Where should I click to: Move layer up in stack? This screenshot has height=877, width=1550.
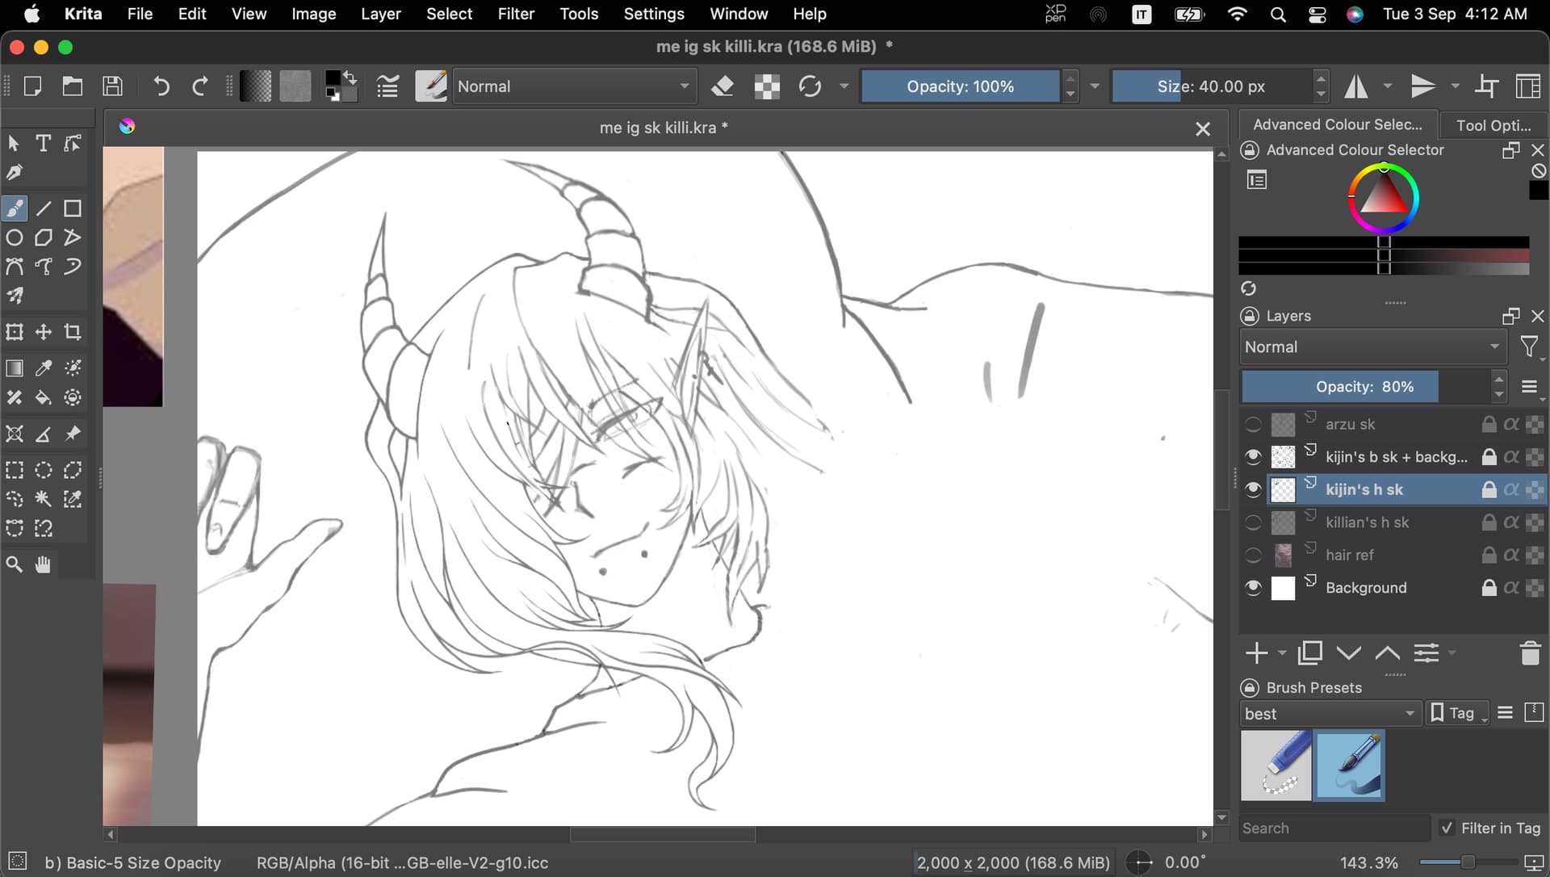1388,653
